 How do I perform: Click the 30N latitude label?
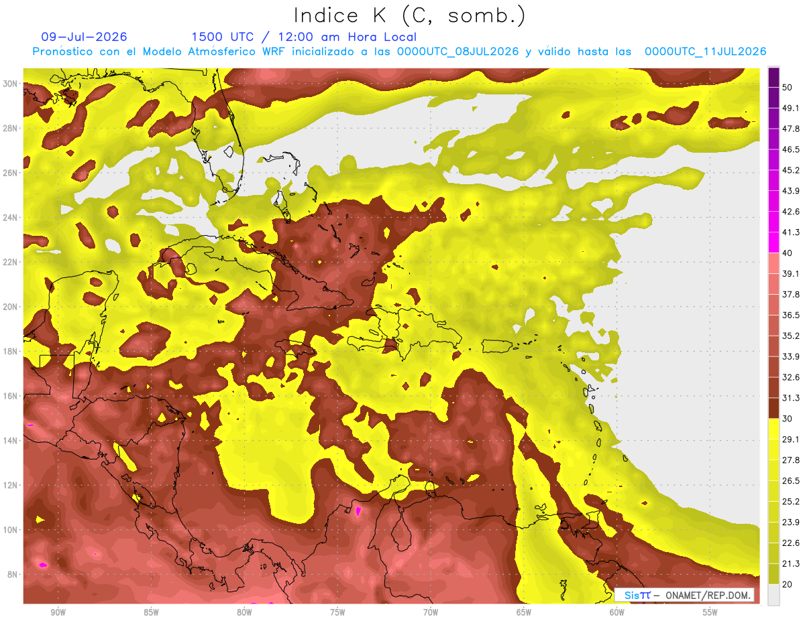point(11,84)
